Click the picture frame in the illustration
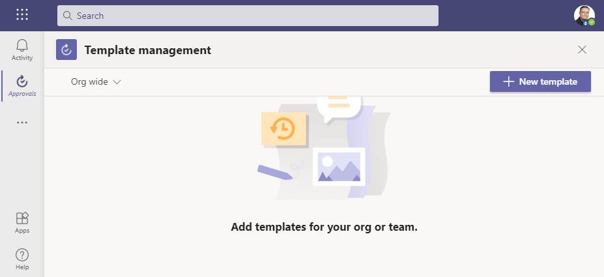 point(339,166)
